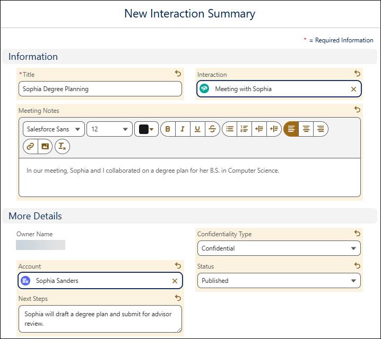Open the Status Published dropdown

279,281
